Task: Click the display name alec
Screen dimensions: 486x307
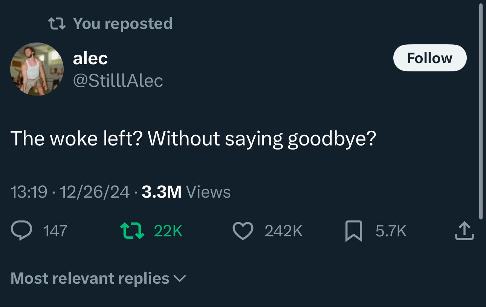Action: click(x=90, y=58)
